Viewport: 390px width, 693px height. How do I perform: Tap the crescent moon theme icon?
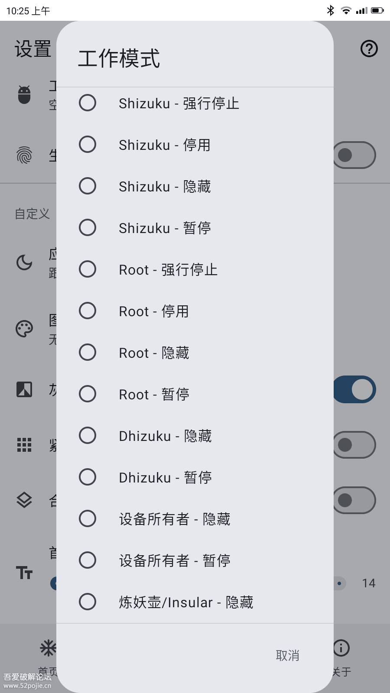[24, 262]
